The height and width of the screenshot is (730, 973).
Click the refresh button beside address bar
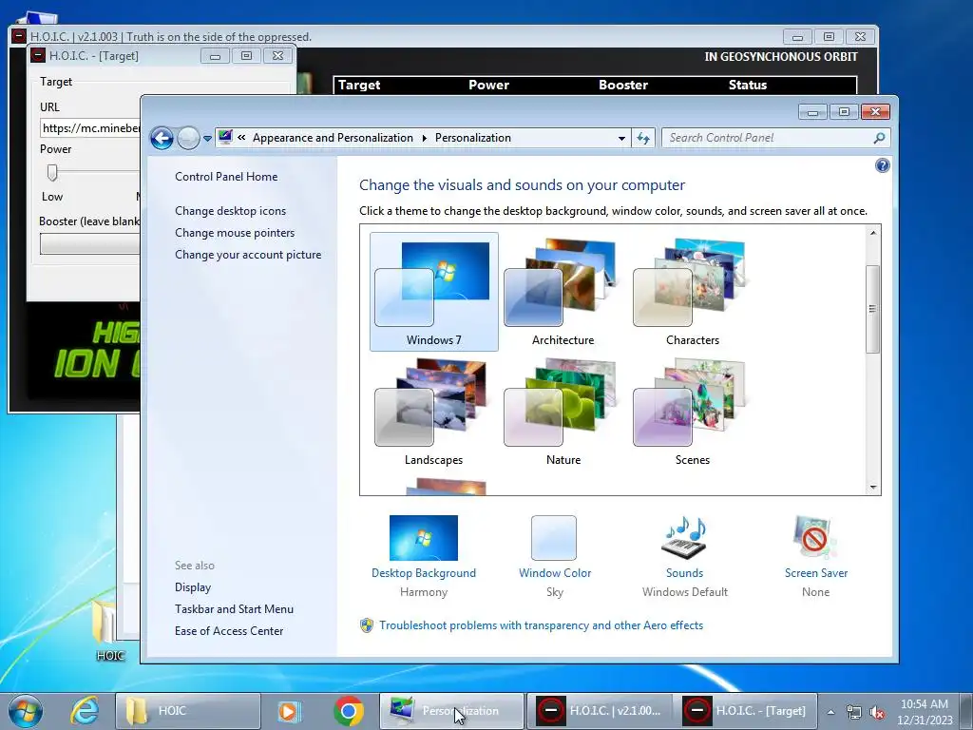pyautogui.click(x=643, y=138)
